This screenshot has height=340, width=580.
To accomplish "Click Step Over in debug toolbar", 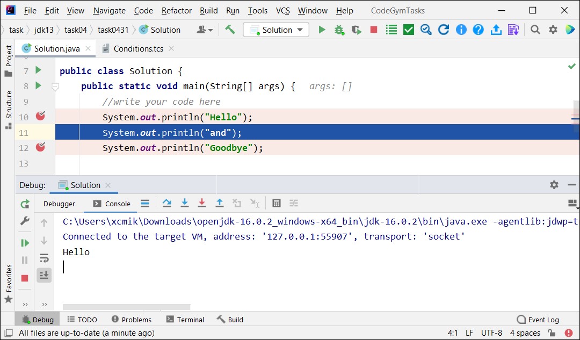I will [167, 202].
